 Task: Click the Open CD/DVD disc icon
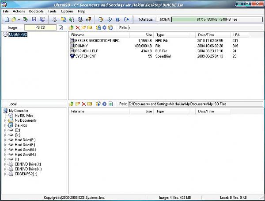(25, 19)
